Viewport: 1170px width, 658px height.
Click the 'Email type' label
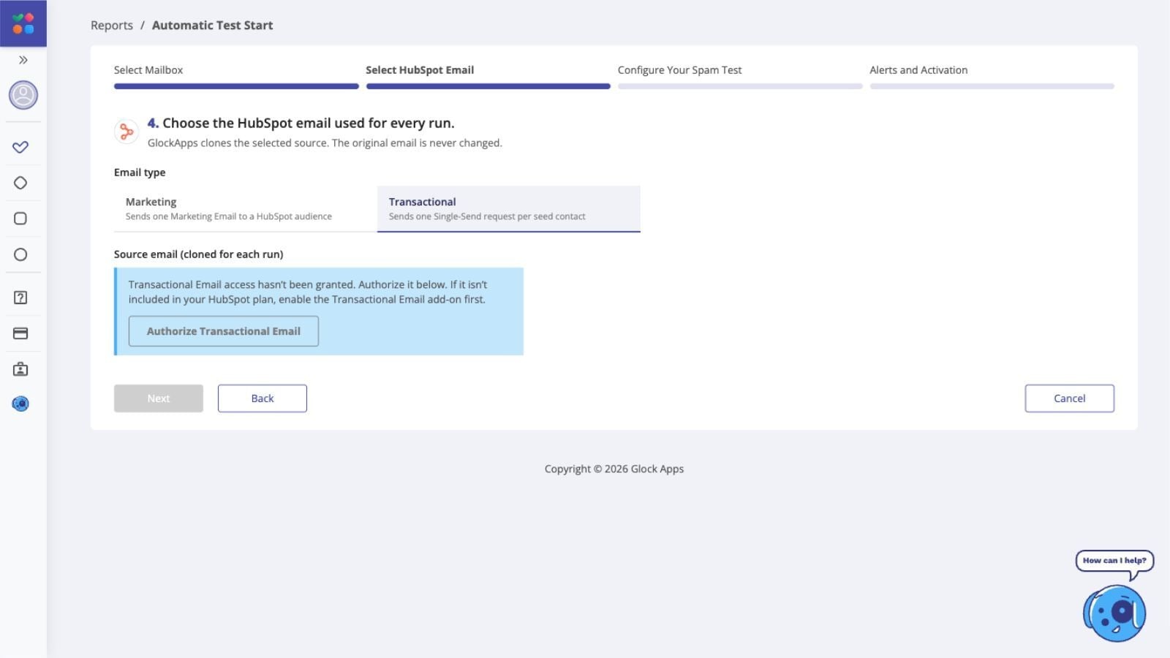pyautogui.click(x=140, y=173)
